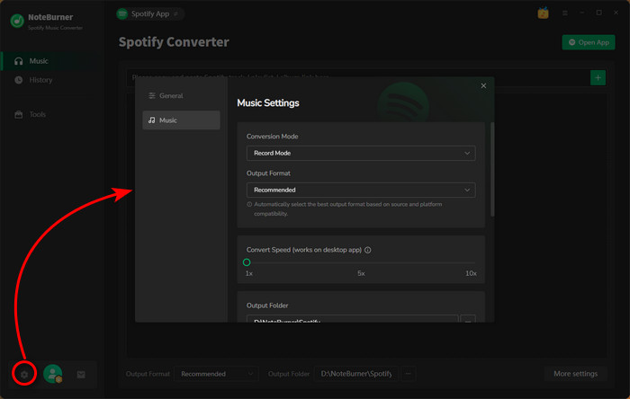Expand Output Format dropdown in settings dialog
The width and height of the screenshot is (630, 399).
click(x=361, y=191)
